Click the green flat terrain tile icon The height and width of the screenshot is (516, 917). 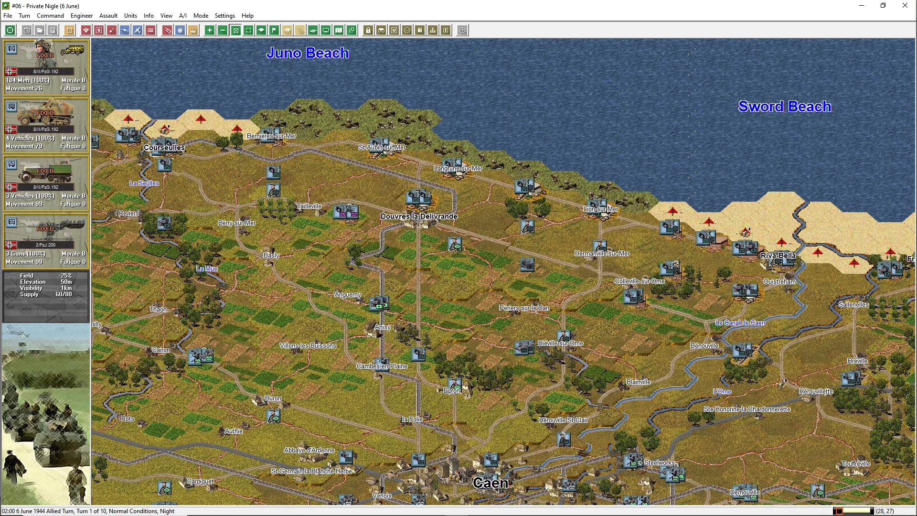point(313,30)
